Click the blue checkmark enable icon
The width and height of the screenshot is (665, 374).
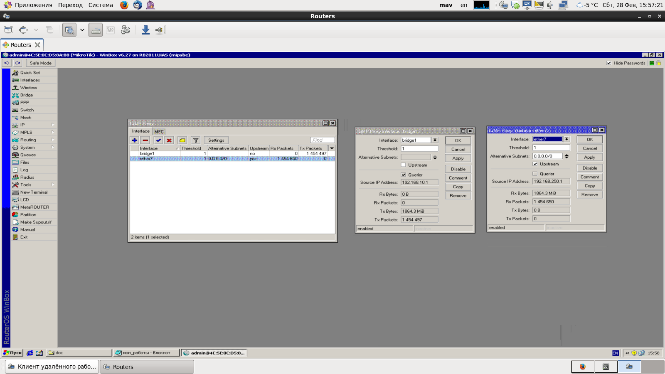(158, 140)
